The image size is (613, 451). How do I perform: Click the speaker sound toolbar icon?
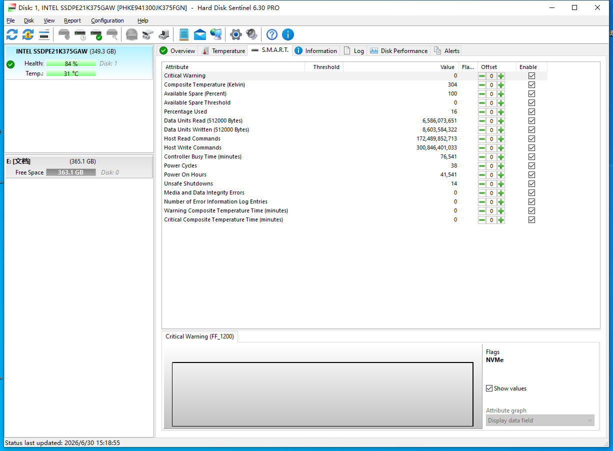[x=251, y=34]
